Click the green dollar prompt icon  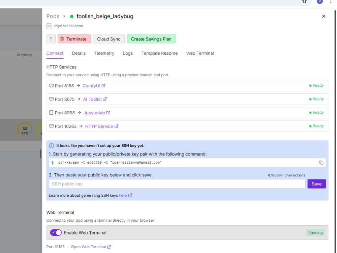point(53,163)
